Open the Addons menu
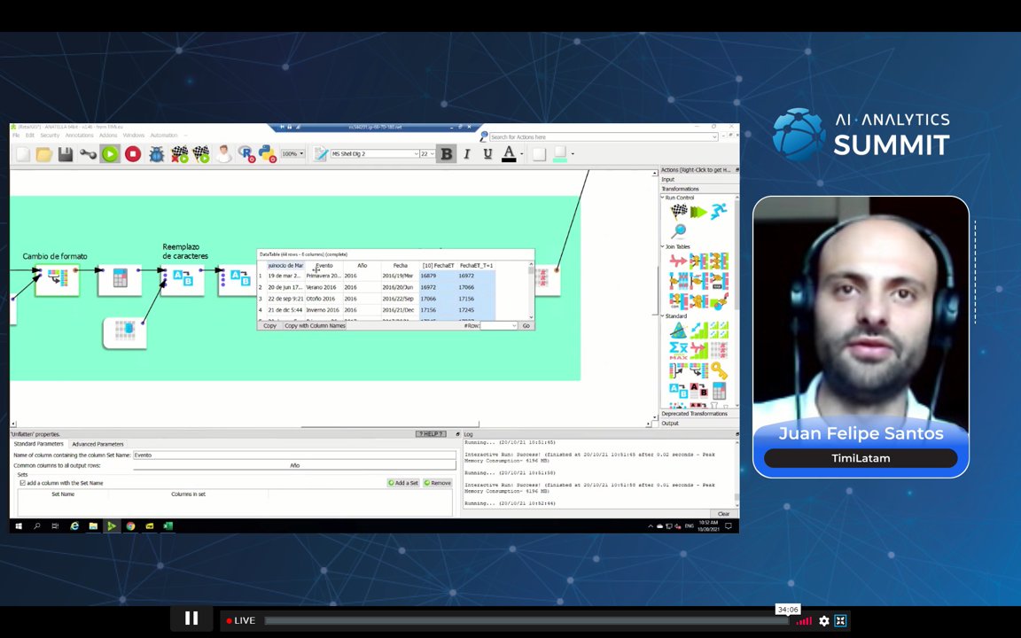 click(108, 136)
